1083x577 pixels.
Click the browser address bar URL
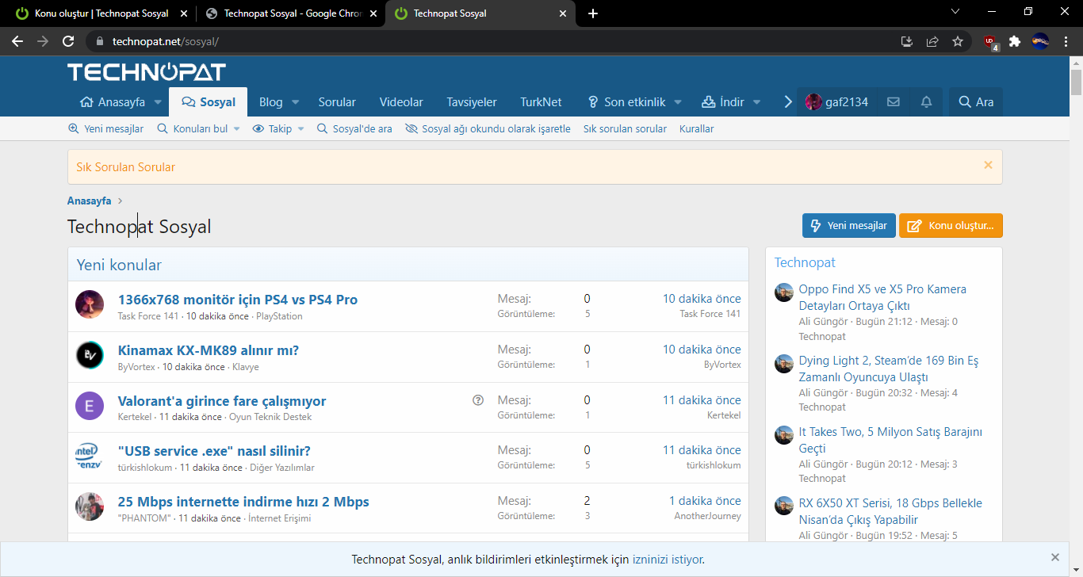click(165, 41)
